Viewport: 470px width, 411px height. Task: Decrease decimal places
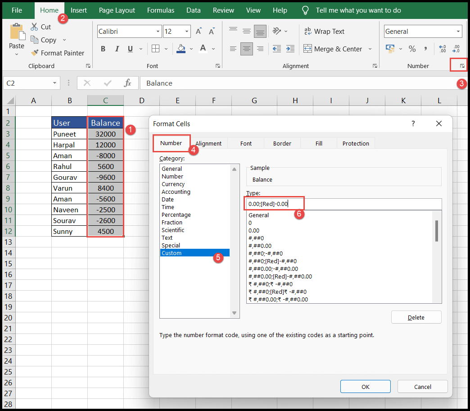(456, 49)
